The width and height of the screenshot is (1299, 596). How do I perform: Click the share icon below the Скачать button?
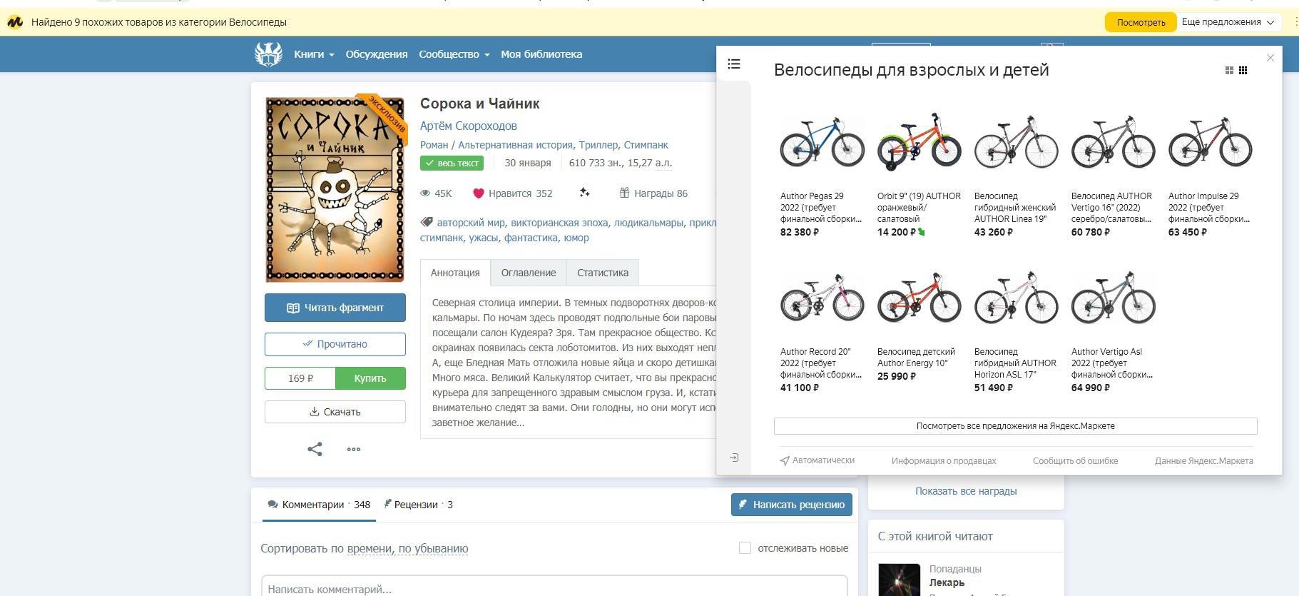[x=315, y=449]
